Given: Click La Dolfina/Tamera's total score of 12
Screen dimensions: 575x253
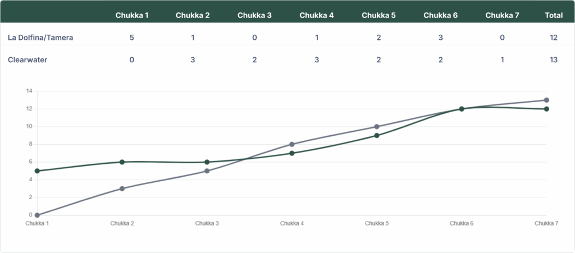Looking at the screenshot, I should click(554, 38).
